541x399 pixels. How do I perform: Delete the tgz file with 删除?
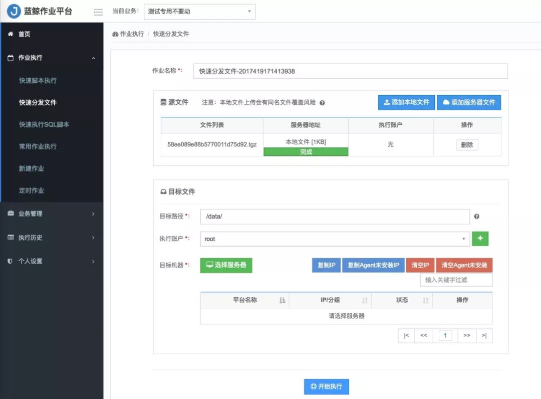(467, 145)
